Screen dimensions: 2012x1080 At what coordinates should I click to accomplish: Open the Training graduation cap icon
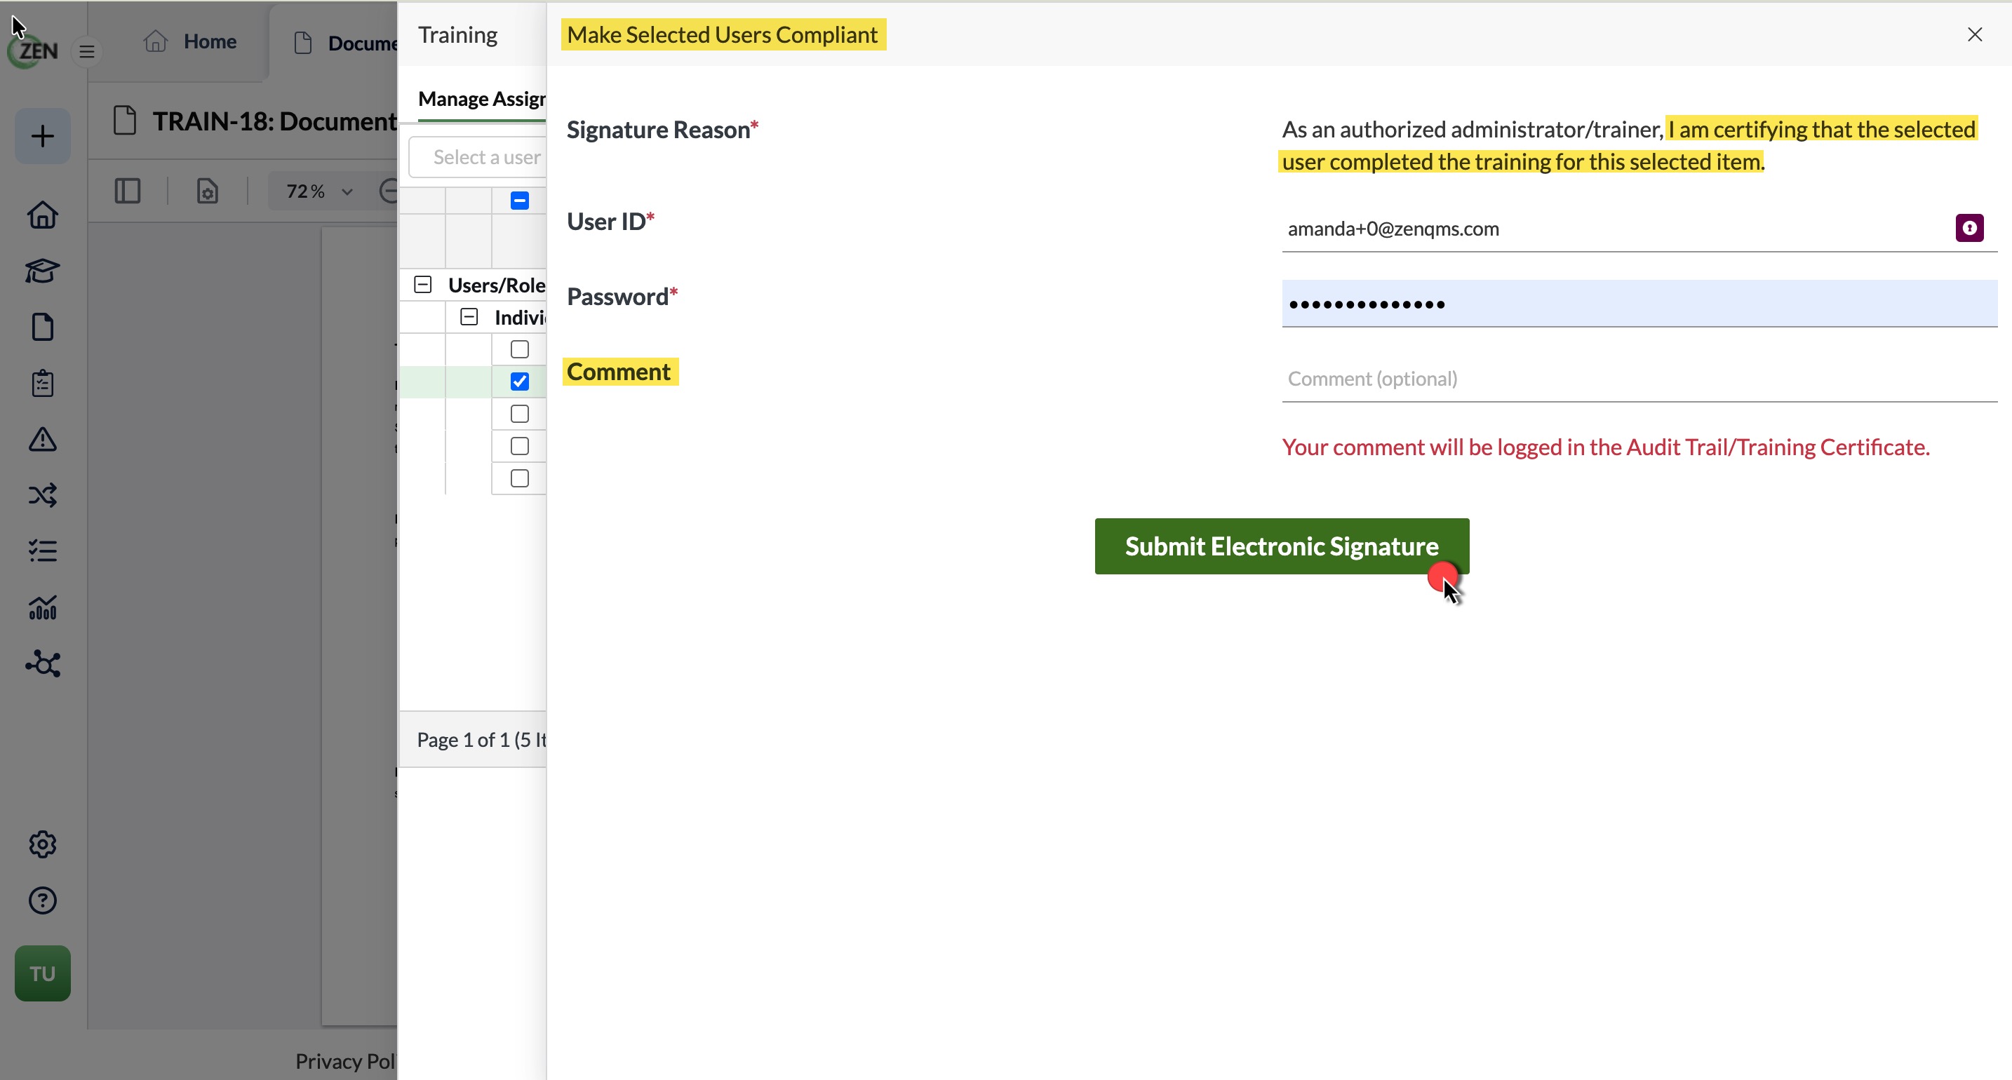pos(42,271)
